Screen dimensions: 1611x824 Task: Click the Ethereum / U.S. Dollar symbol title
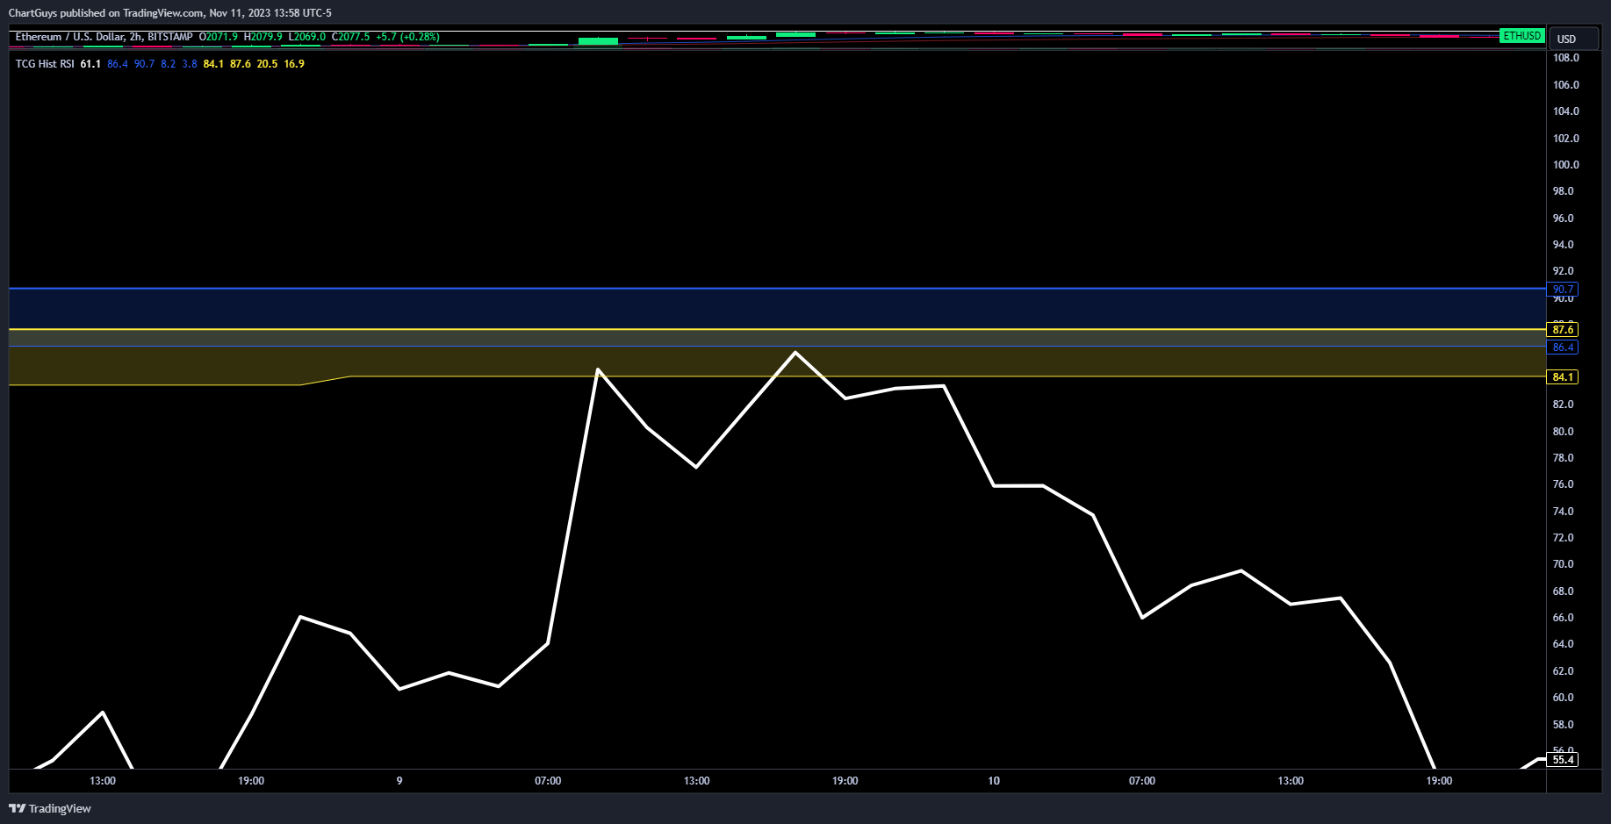[x=69, y=37]
